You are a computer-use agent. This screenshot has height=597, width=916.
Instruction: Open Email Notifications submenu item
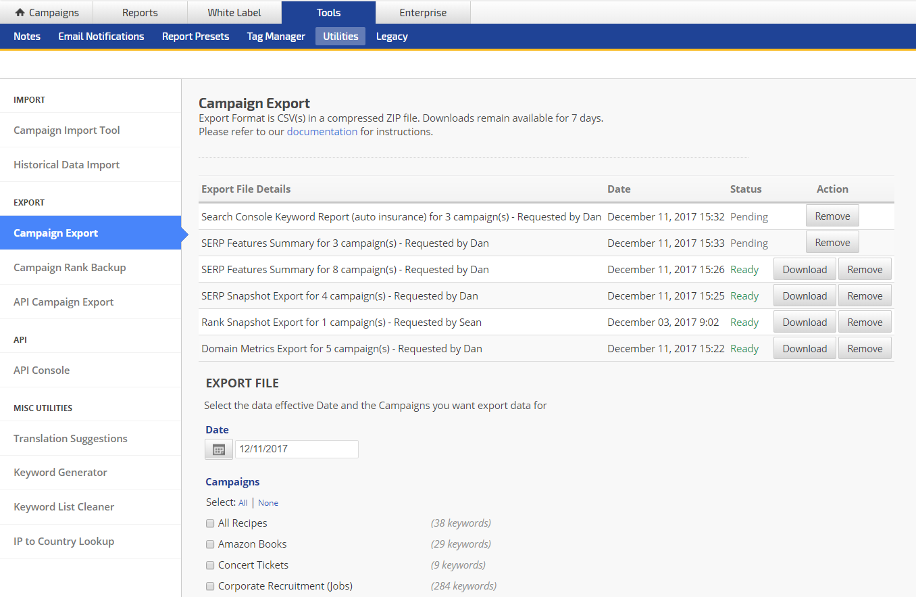click(101, 37)
